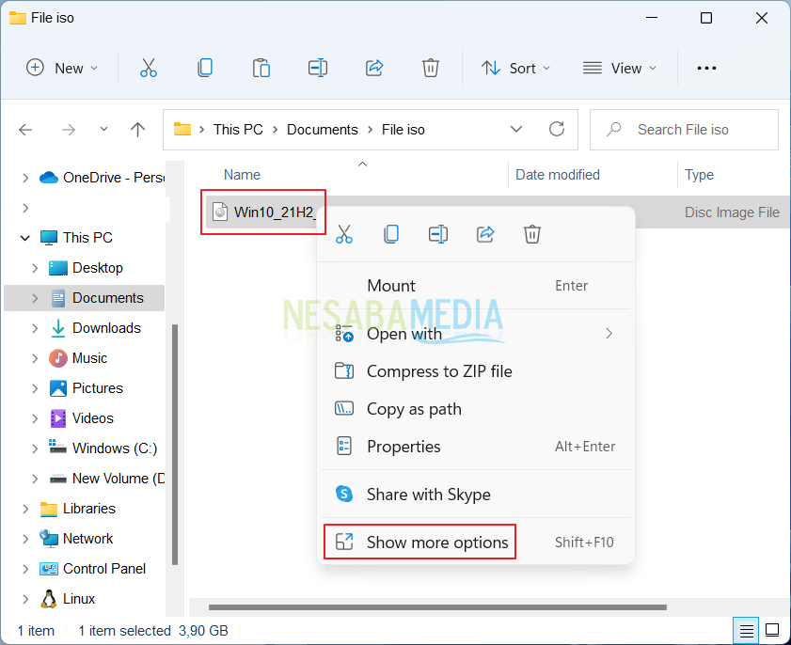Choose Share with Skype
791x645 pixels.
point(475,495)
